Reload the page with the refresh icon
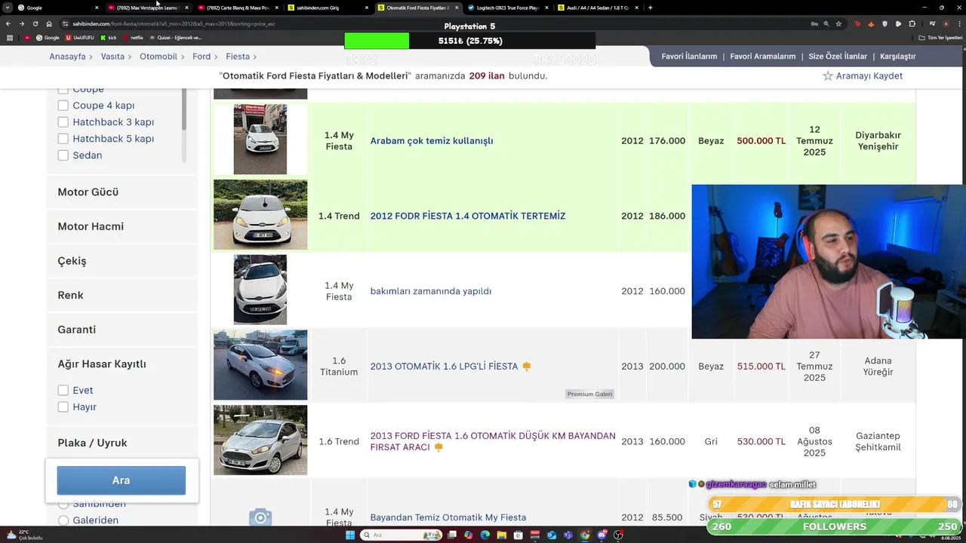 tap(35, 23)
